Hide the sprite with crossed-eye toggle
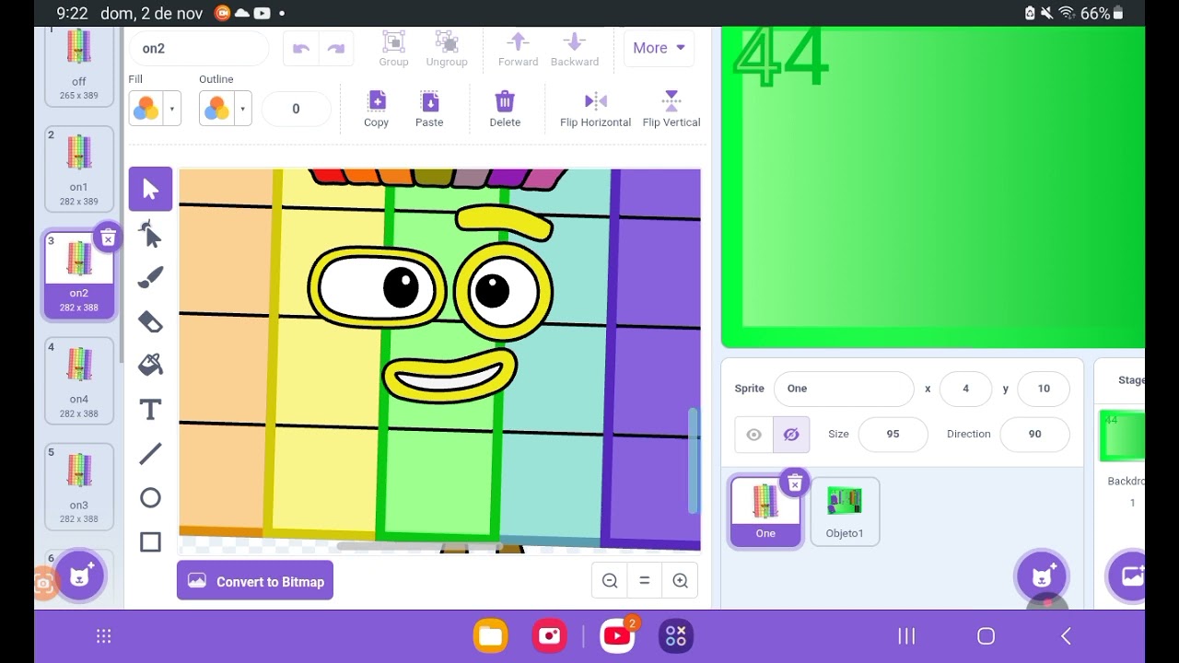 (791, 435)
